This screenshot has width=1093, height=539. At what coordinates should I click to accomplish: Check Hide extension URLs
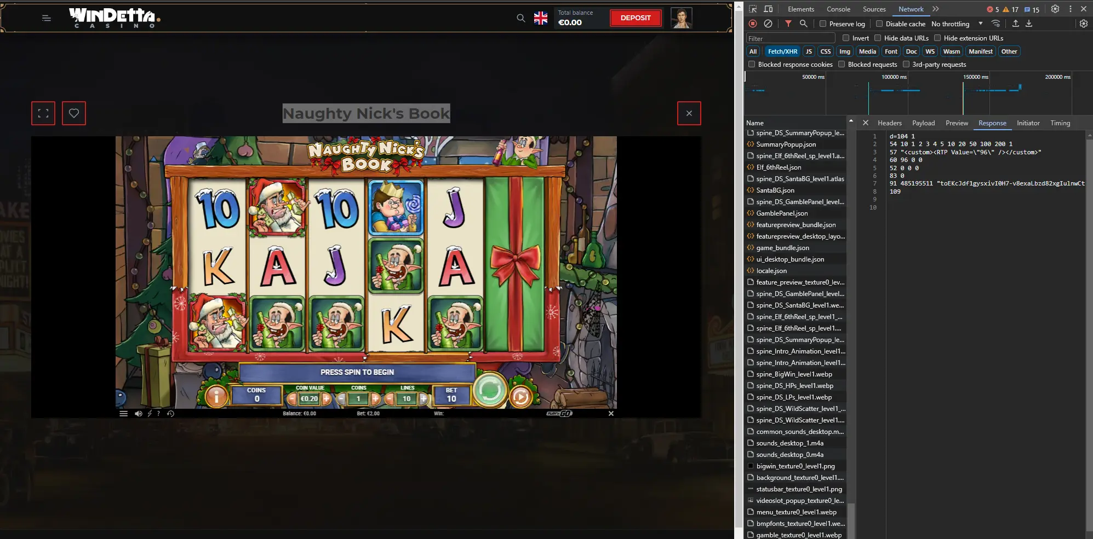[937, 38]
